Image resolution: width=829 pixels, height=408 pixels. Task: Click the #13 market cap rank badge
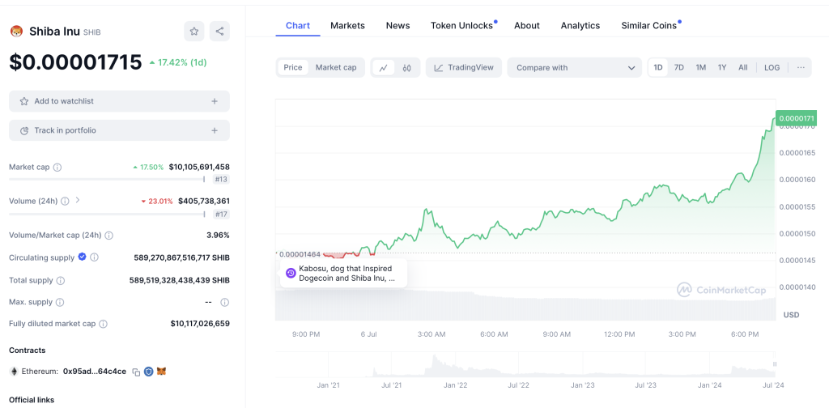point(221,180)
